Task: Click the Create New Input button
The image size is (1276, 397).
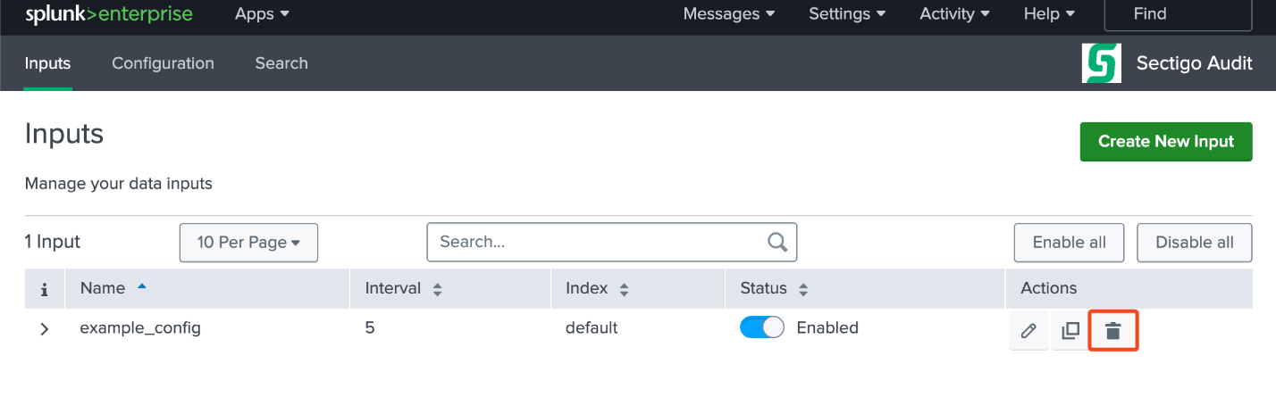Action: [x=1165, y=142]
